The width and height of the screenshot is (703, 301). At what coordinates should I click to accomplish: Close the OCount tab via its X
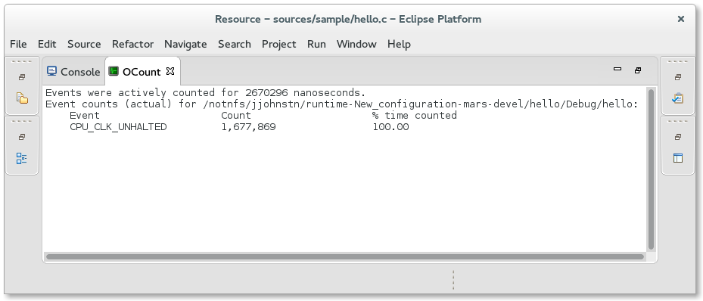(170, 71)
